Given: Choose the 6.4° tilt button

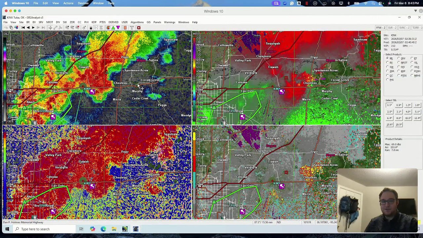Looking at the screenshot, I should [x=390, y=118].
